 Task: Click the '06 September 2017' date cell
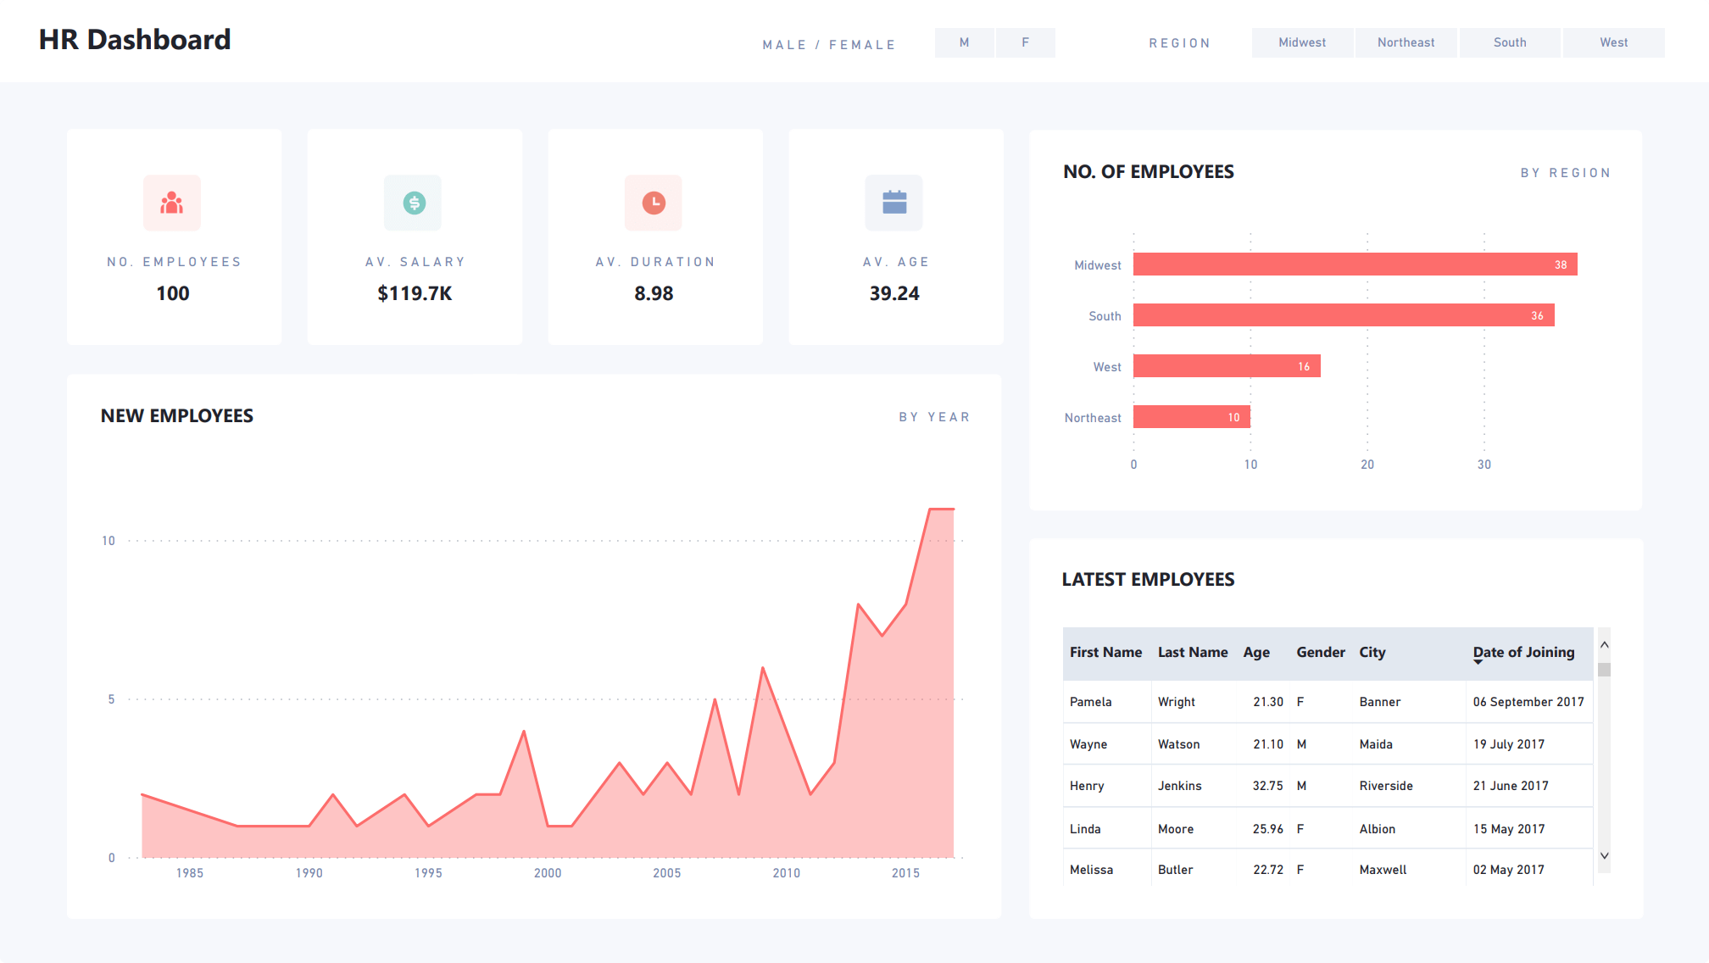tap(1528, 702)
